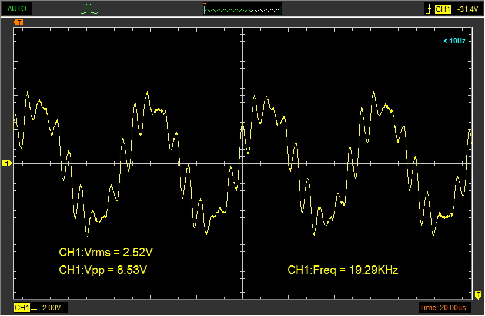485x316 pixels.
Task: Click the waveform memory overview bar
Action: pos(242,9)
